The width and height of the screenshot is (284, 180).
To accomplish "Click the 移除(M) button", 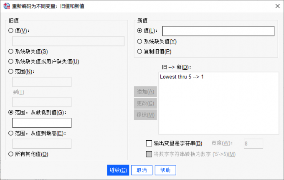I will [145, 115].
